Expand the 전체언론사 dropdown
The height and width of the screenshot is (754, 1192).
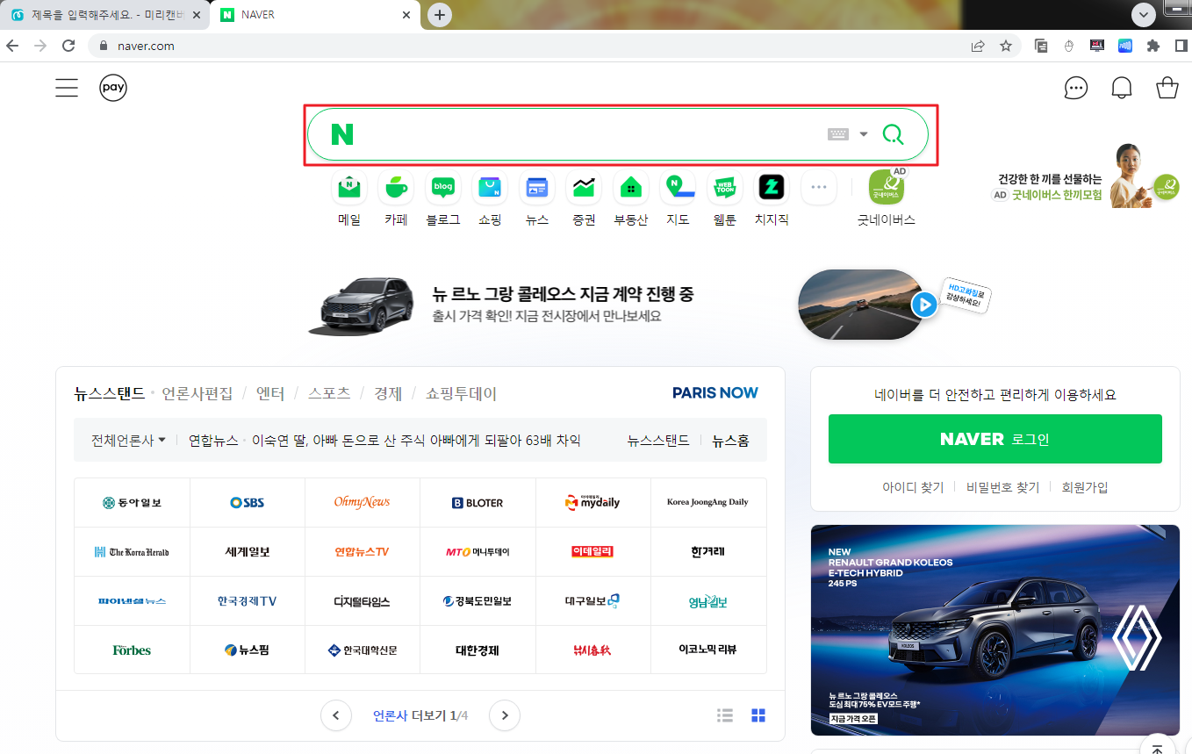pos(128,441)
